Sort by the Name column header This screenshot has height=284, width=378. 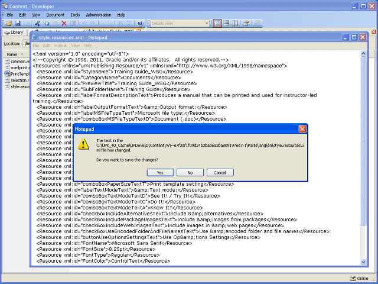tap(15, 54)
